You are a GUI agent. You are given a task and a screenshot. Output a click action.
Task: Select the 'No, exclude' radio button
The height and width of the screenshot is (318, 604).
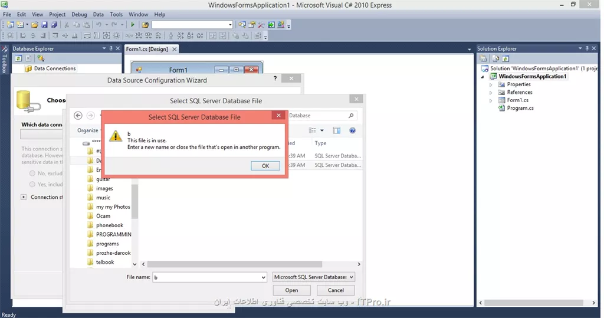click(x=32, y=173)
